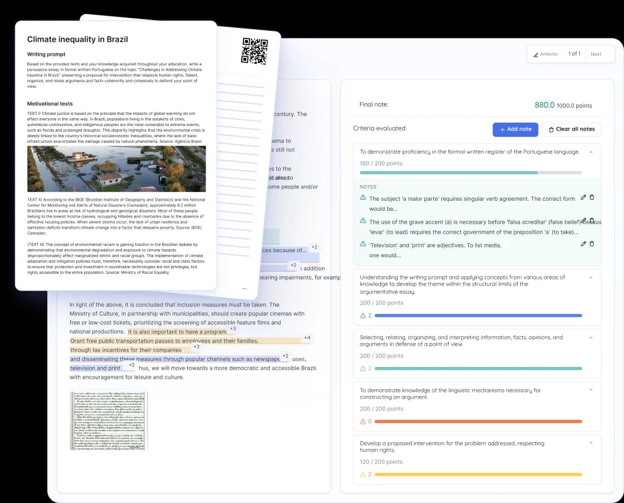
Task: Select highlight 'television and print'
Action: [x=95, y=369]
